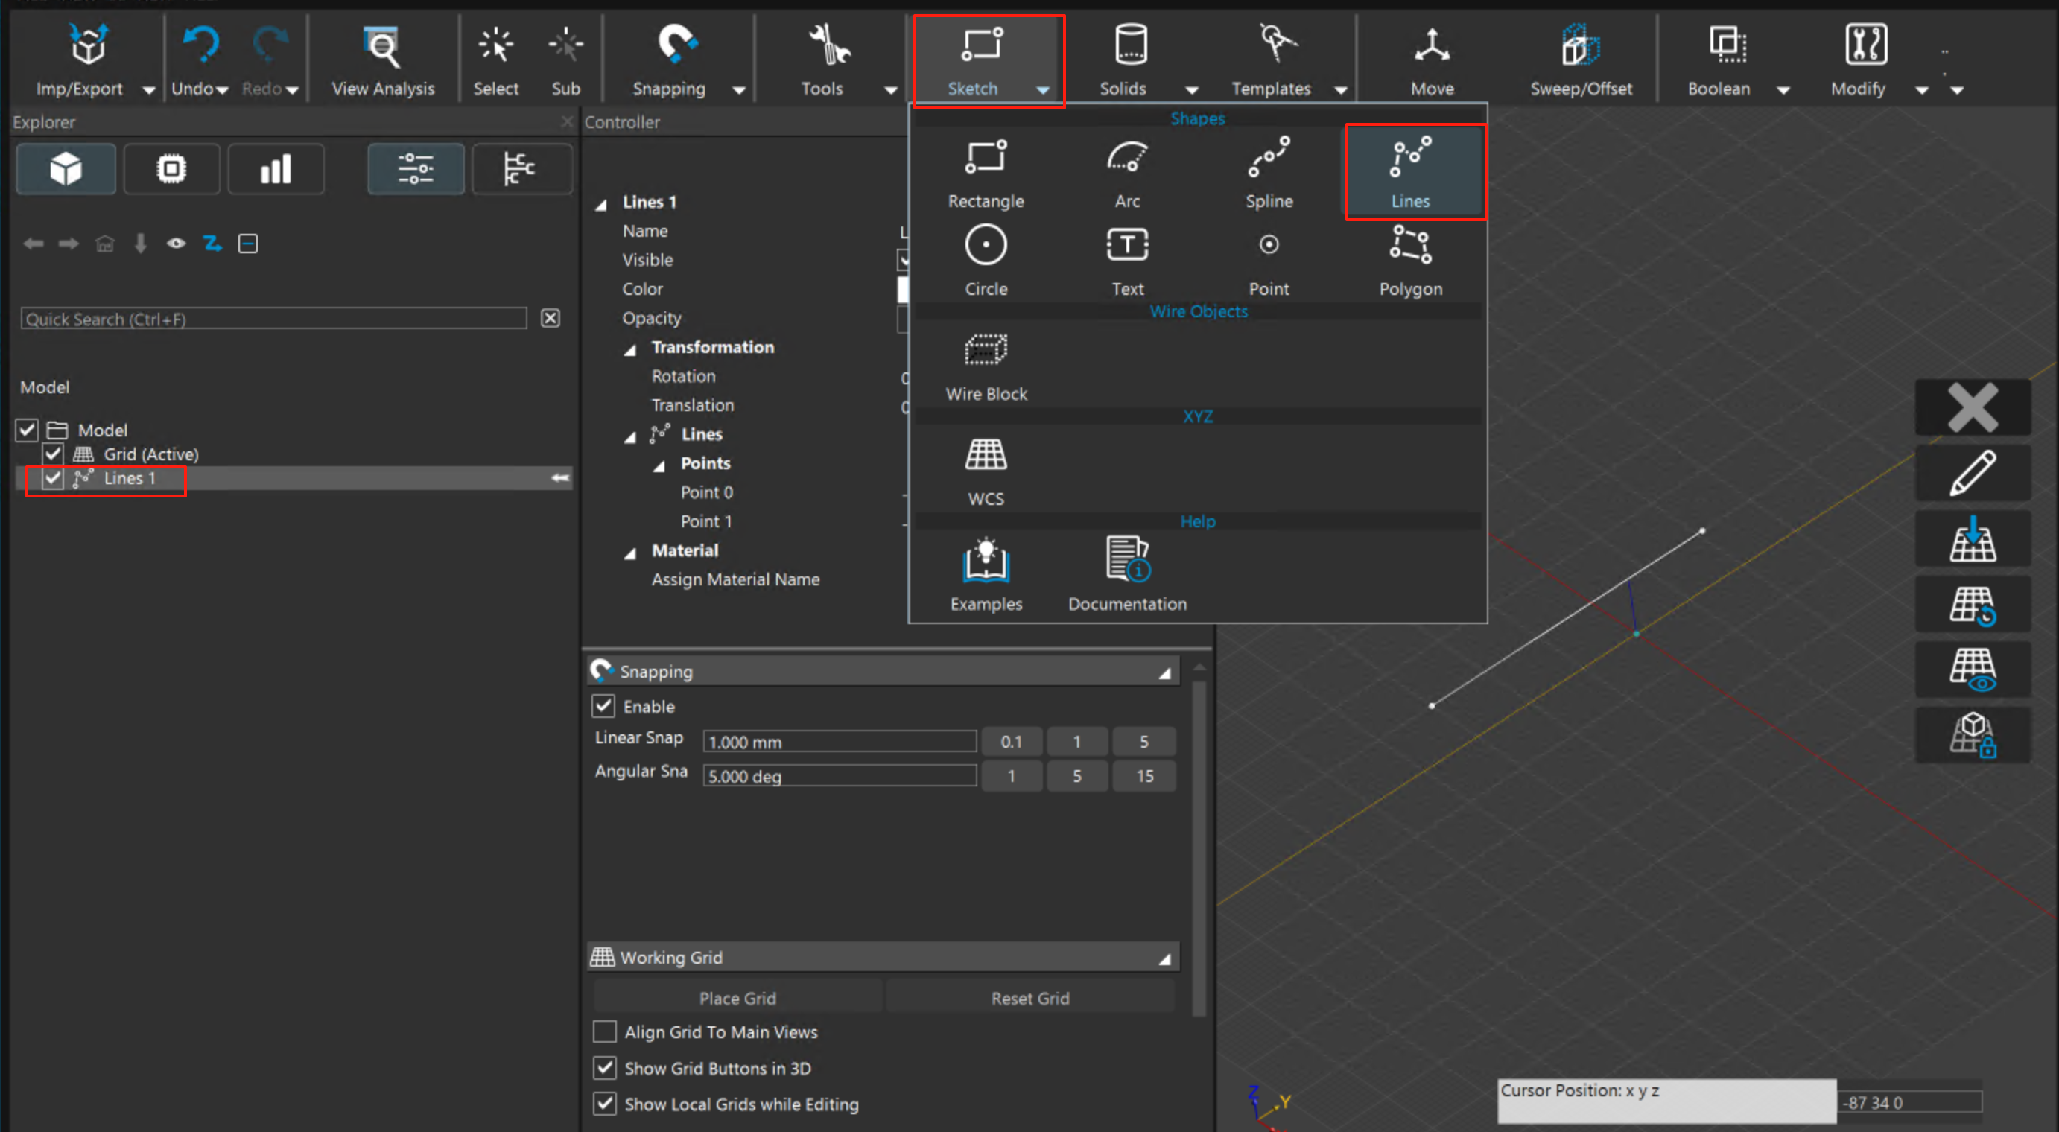Disable the snapping Enable checkbox
The height and width of the screenshot is (1132, 2059).
click(603, 706)
